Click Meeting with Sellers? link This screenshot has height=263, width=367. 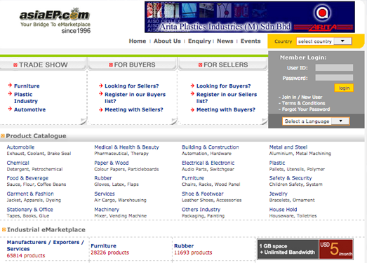click(x=133, y=109)
